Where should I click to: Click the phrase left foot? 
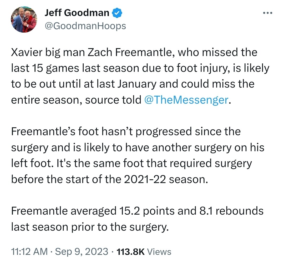[x=32, y=163]
